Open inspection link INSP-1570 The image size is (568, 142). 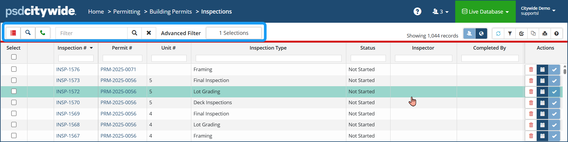68,103
